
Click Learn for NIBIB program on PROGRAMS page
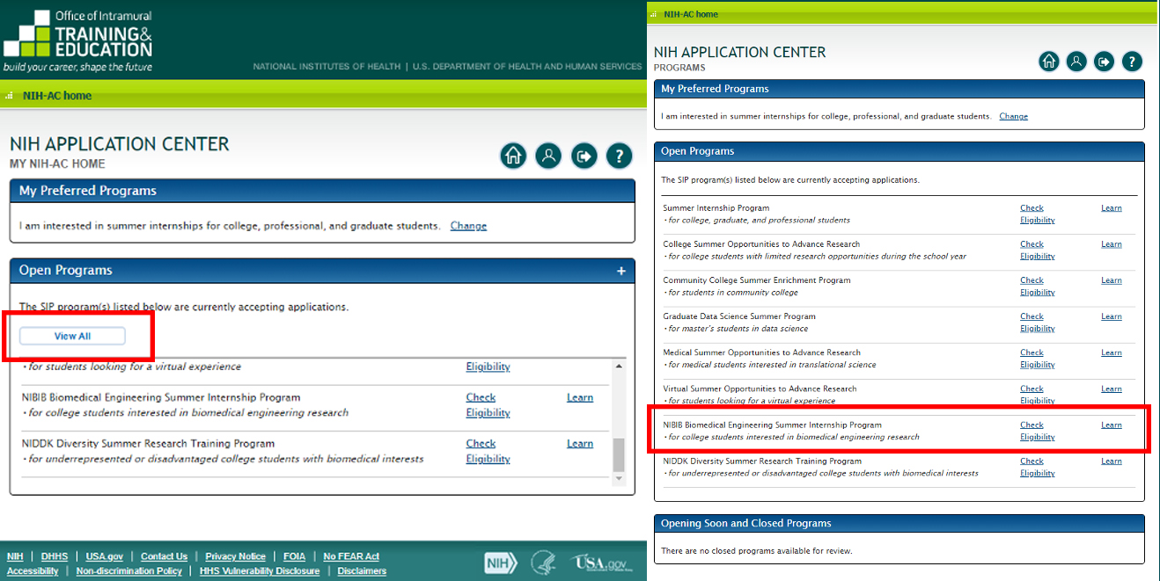(x=1112, y=425)
